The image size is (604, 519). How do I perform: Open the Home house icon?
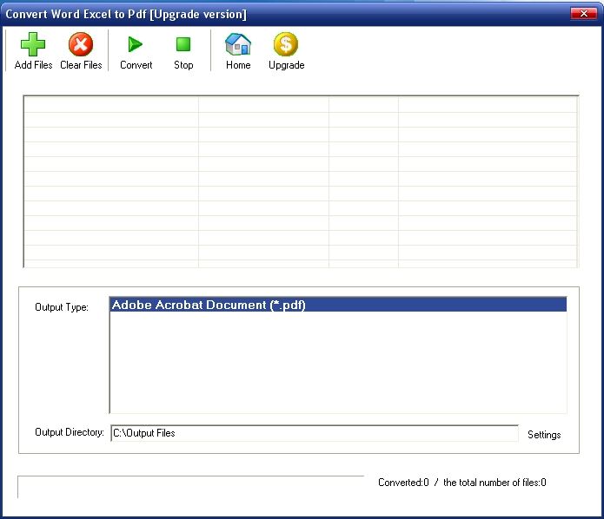[237, 44]
